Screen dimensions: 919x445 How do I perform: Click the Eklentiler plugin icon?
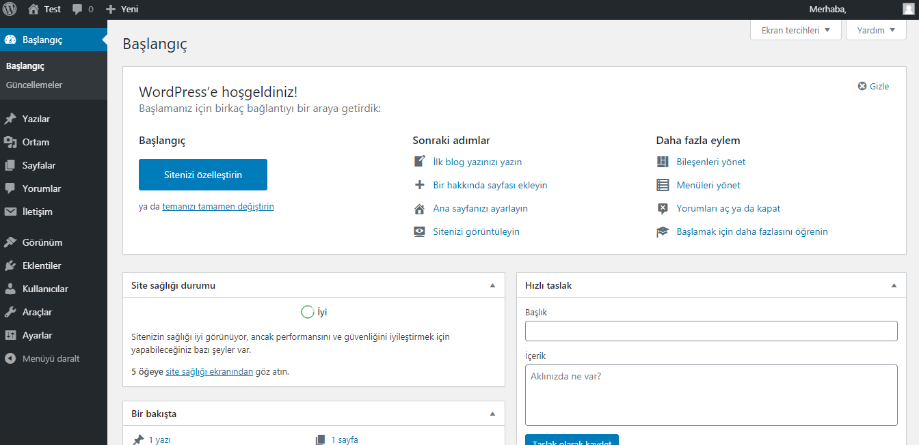[x=10, y=265]
